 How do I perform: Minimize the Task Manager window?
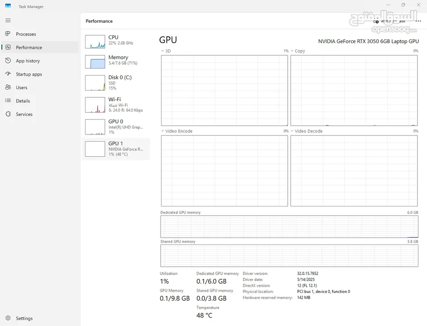[389, 5]
